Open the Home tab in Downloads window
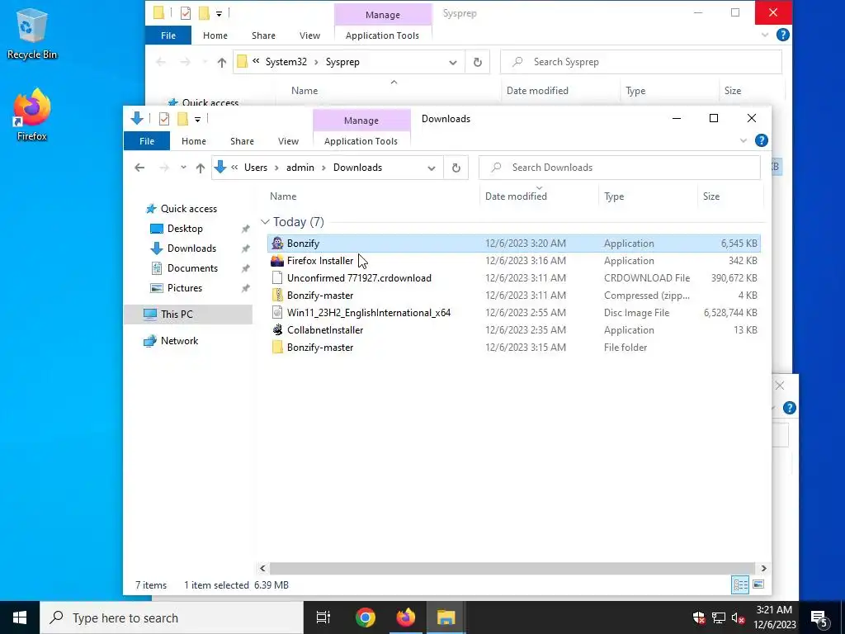The image size is (845, 634). 193,141
